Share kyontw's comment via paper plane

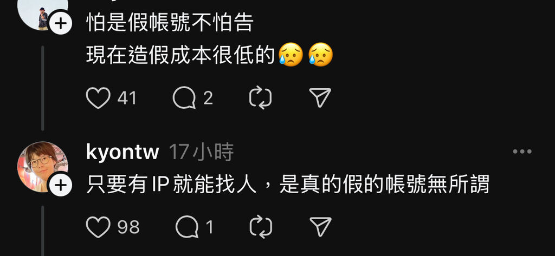(x=320, y=227)
